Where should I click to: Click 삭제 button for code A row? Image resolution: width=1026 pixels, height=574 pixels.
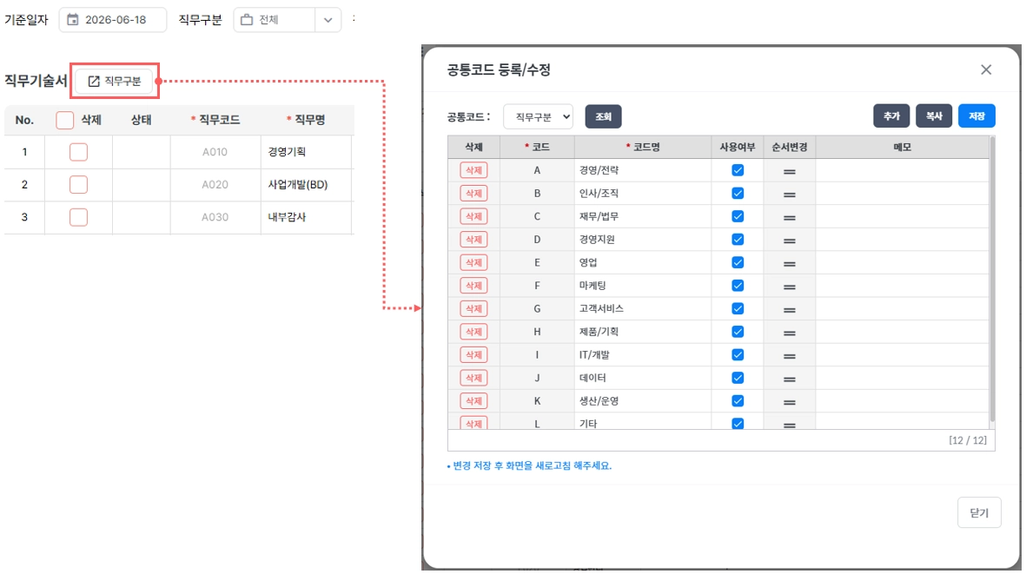tap(473, 170)
